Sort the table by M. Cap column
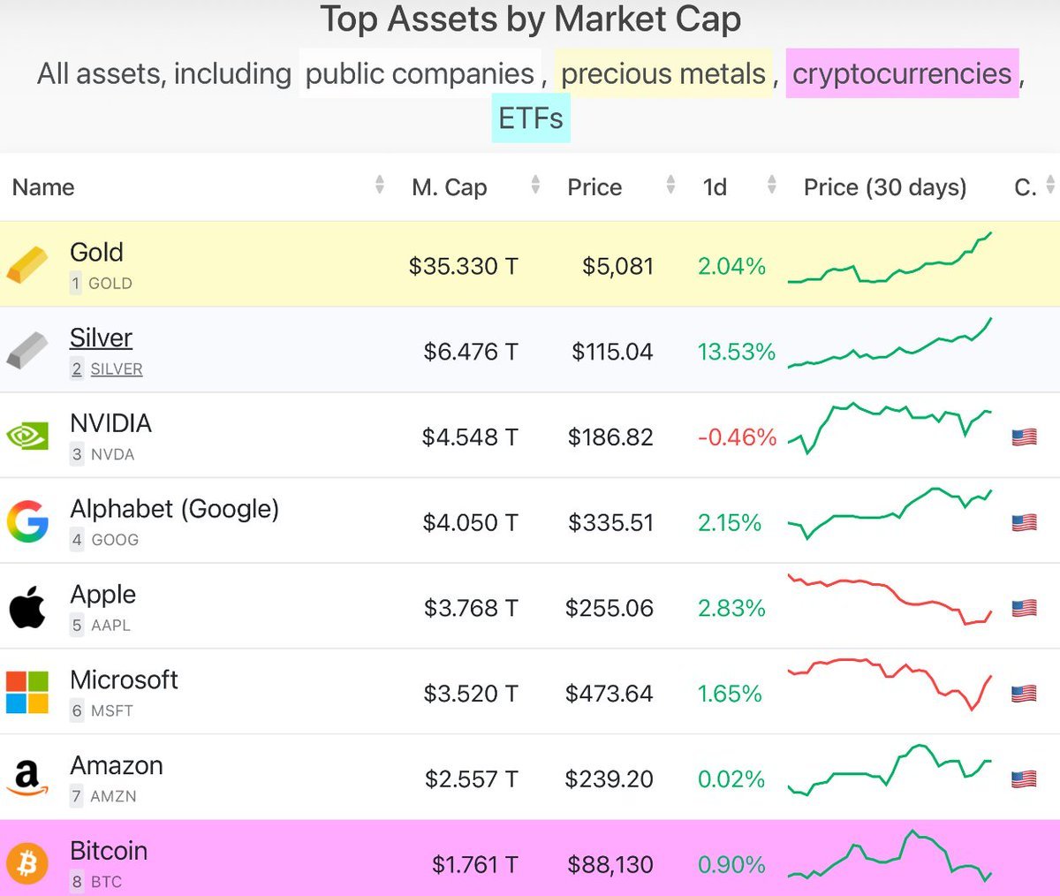Image resolution: width=1060 pixels, height=896 pixels. coord(450,187)
